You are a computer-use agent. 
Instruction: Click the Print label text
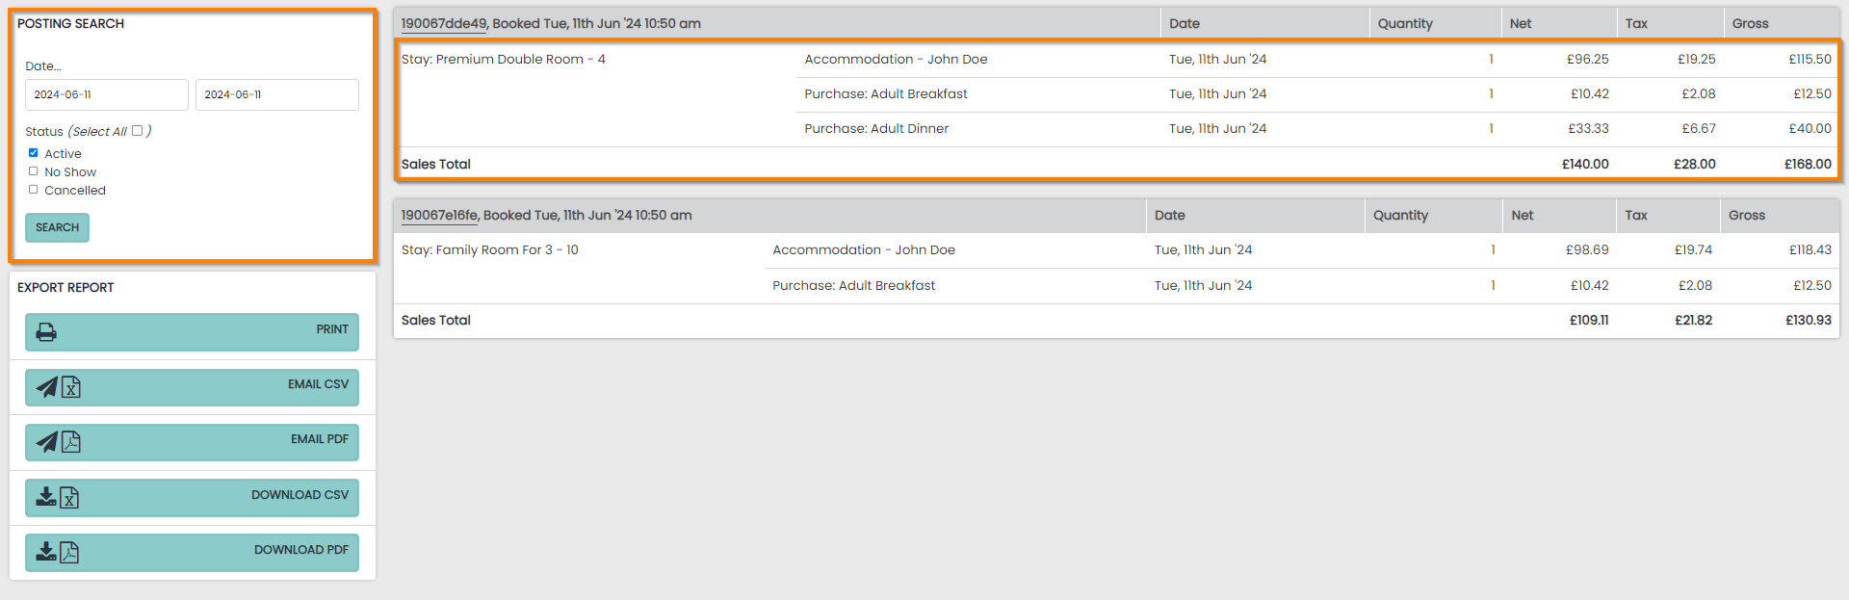tap(332, 329)
